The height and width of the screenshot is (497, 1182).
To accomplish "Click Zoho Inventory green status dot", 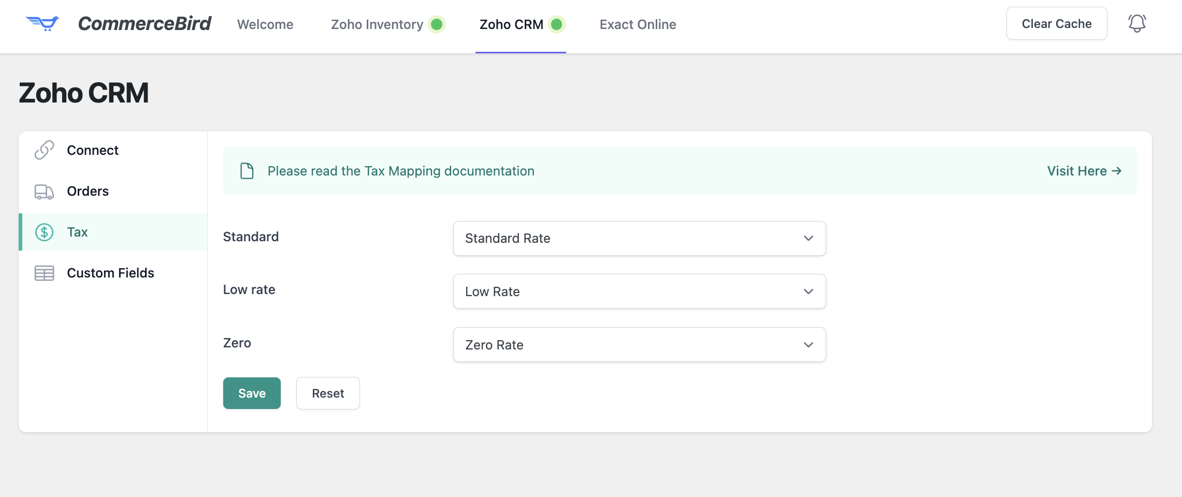I will coord(437,24).
